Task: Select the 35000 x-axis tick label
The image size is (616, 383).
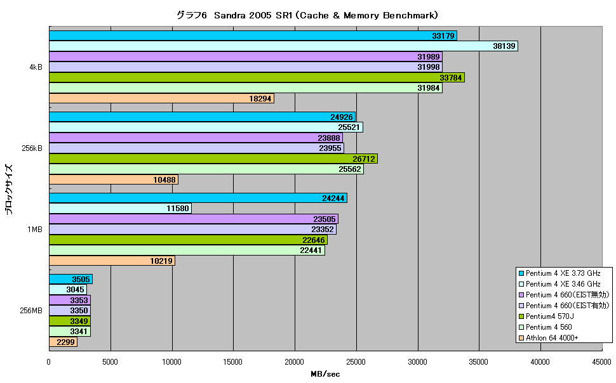Action: pyautogui.click(x=478, y=362)
